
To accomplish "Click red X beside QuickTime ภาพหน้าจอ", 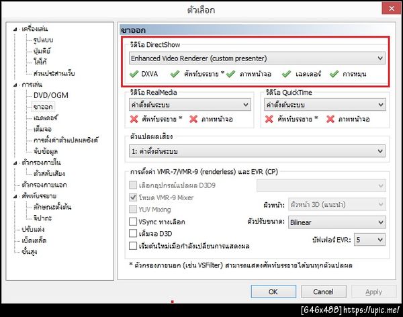I will click(x=330, y=119).
